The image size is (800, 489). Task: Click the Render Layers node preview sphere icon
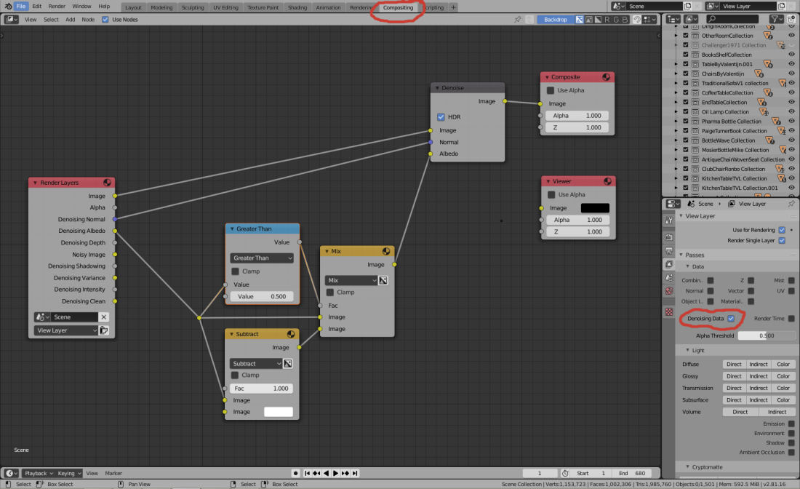click(107, 182)
